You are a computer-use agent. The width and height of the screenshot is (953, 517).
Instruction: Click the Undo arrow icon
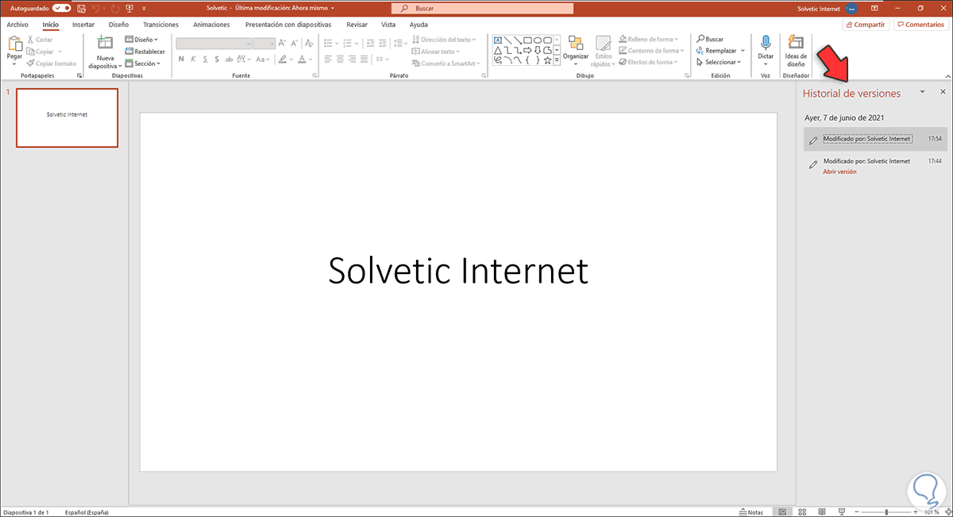pos(95,8)
